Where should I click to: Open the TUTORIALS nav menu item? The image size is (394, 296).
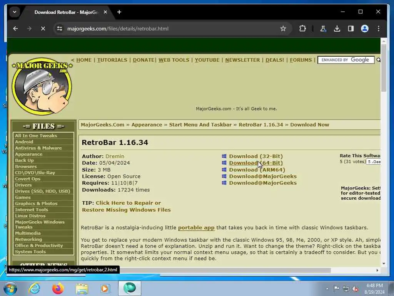point(112,60)
